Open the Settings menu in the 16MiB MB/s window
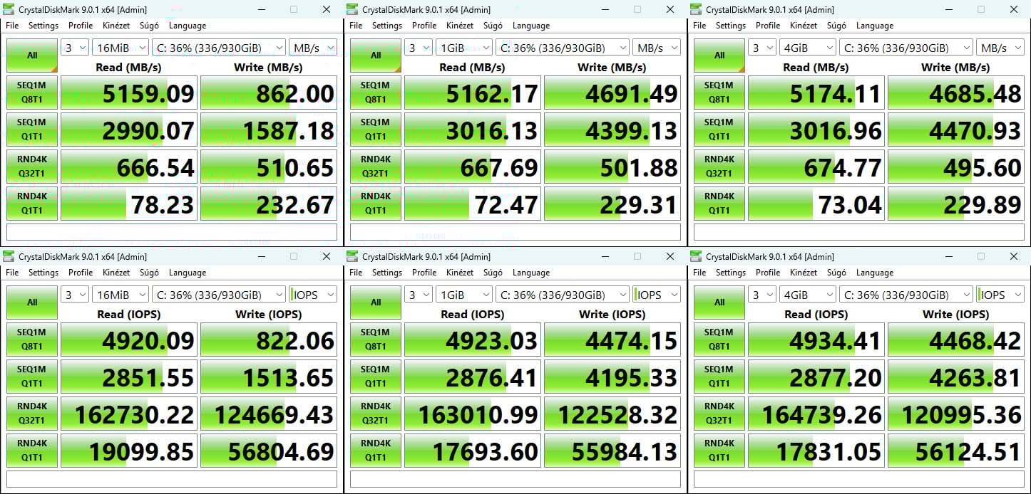 43,26
